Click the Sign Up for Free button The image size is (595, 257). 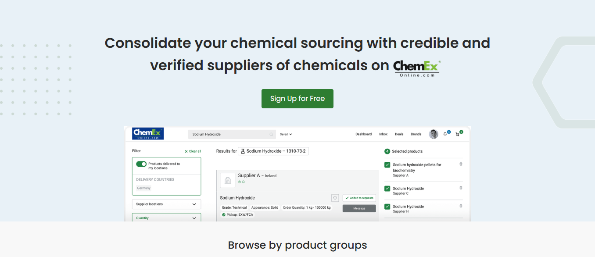(x=297, y=99)
